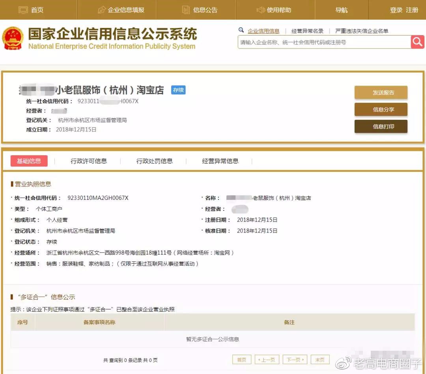Click the 暂无多证合一公示信息 row
This screenshot has height=374, width=426.
coord(213,339)
